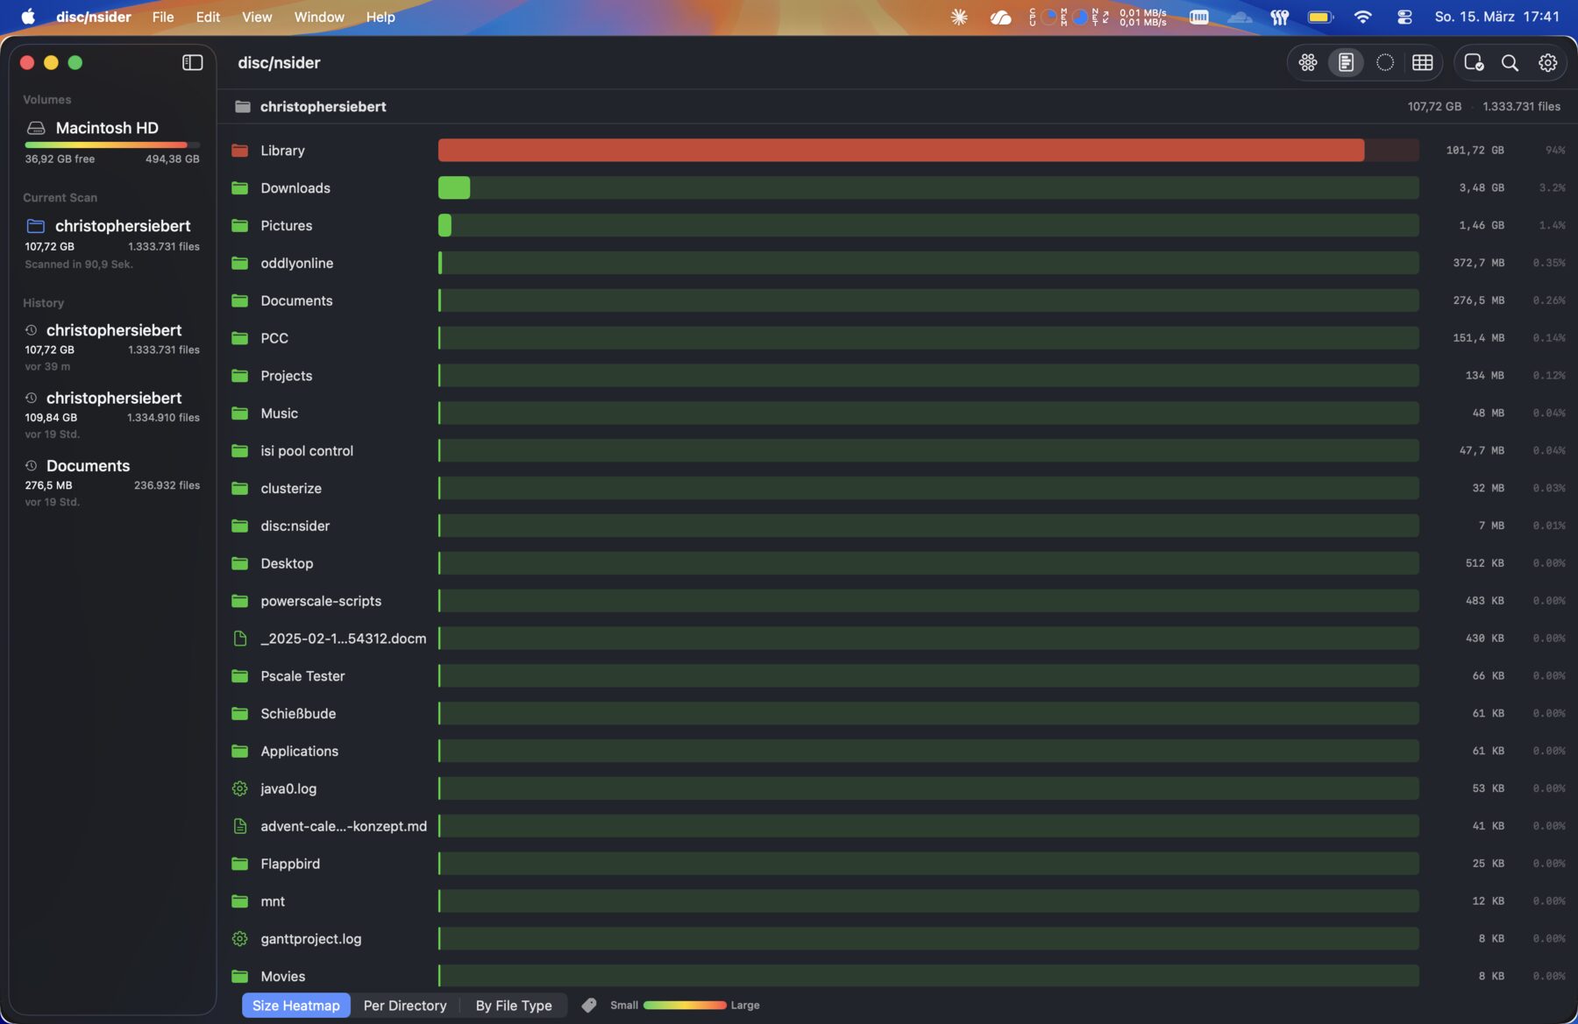Select the Music folder

898,413
